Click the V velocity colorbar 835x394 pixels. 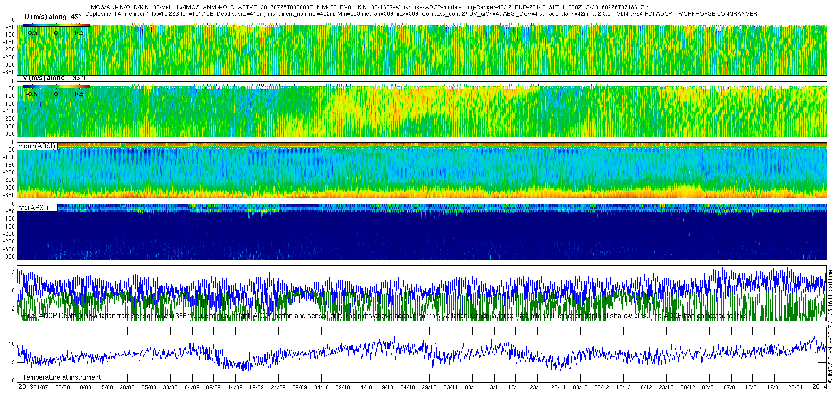point(56,86)
